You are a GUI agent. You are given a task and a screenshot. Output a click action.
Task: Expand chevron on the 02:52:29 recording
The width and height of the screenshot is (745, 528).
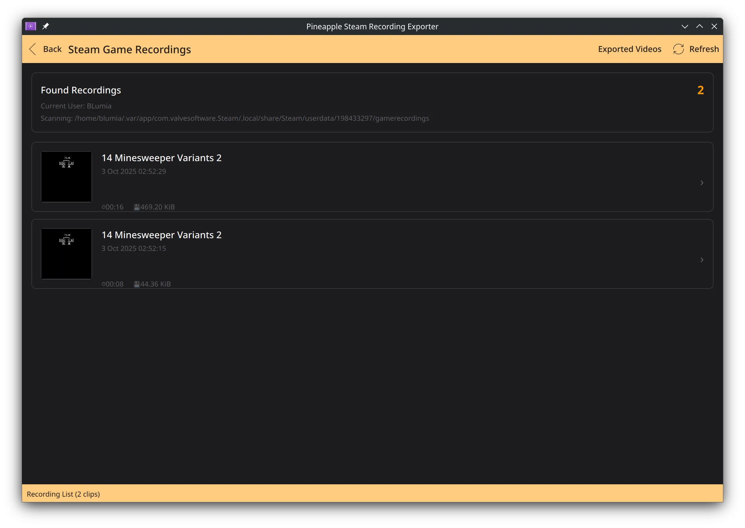pos(702,183)
